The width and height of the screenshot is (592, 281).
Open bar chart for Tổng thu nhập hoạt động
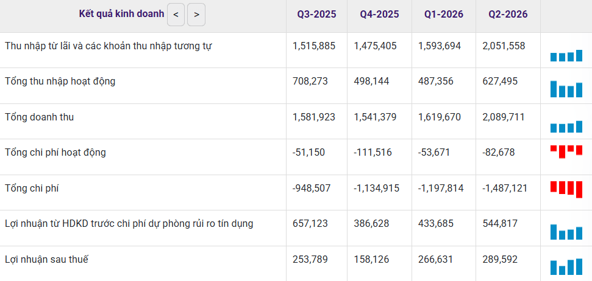pyautogui.click(x=566, y=89)
